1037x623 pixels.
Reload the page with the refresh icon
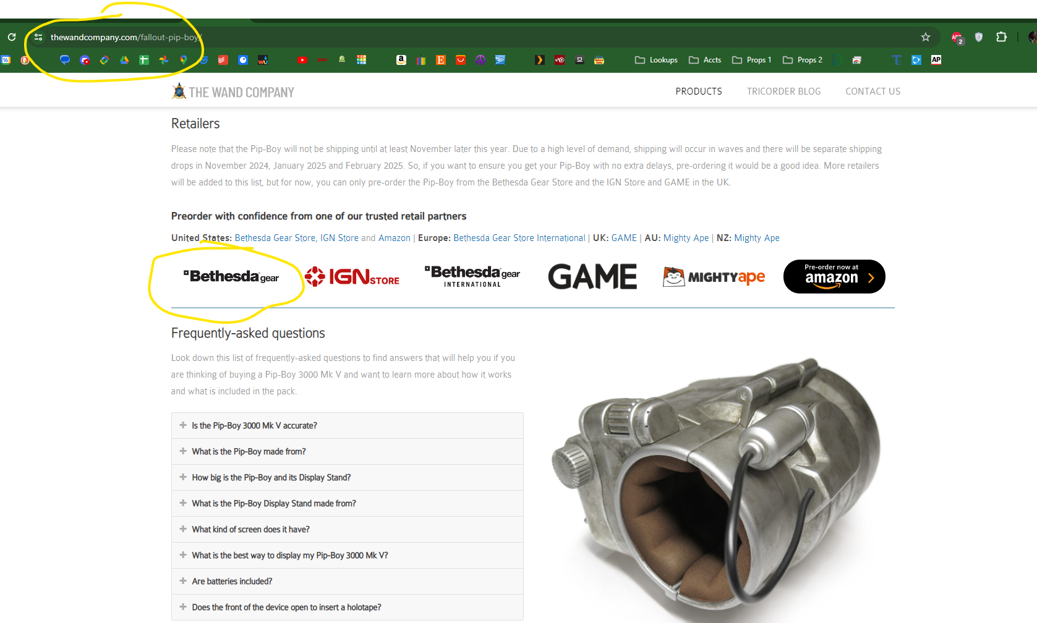coord(12,37)
